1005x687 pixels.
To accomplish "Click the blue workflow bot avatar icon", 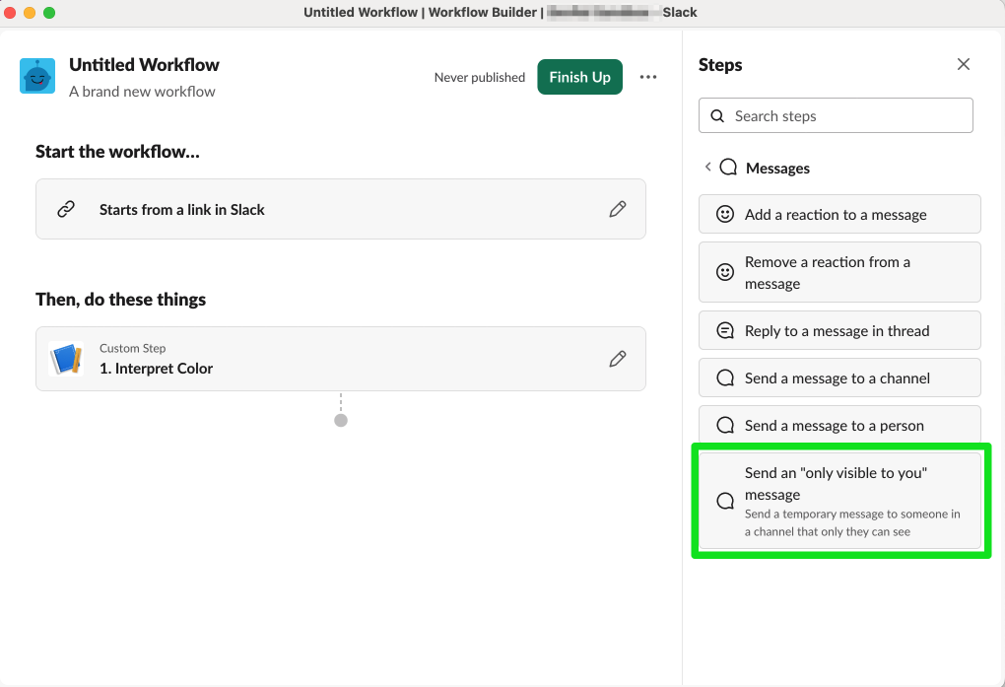I will [x=36, y=75].
